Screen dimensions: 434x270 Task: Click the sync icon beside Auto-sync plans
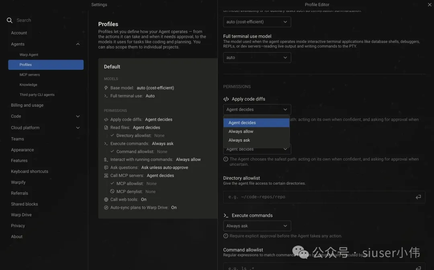(106, 207)
